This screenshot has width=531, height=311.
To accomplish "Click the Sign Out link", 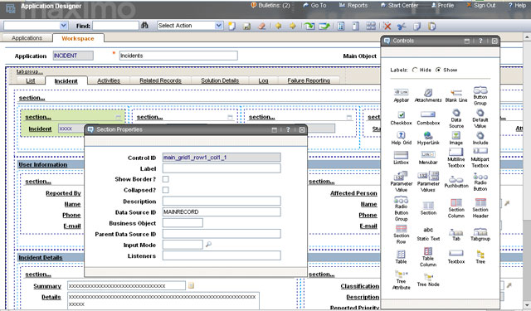I will click(481, 6).
